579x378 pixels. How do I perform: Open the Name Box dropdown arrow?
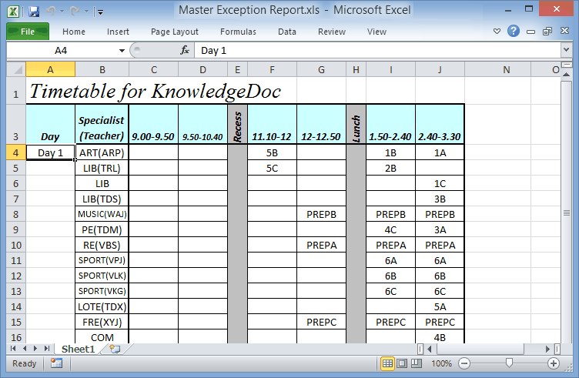pos(122,51)
